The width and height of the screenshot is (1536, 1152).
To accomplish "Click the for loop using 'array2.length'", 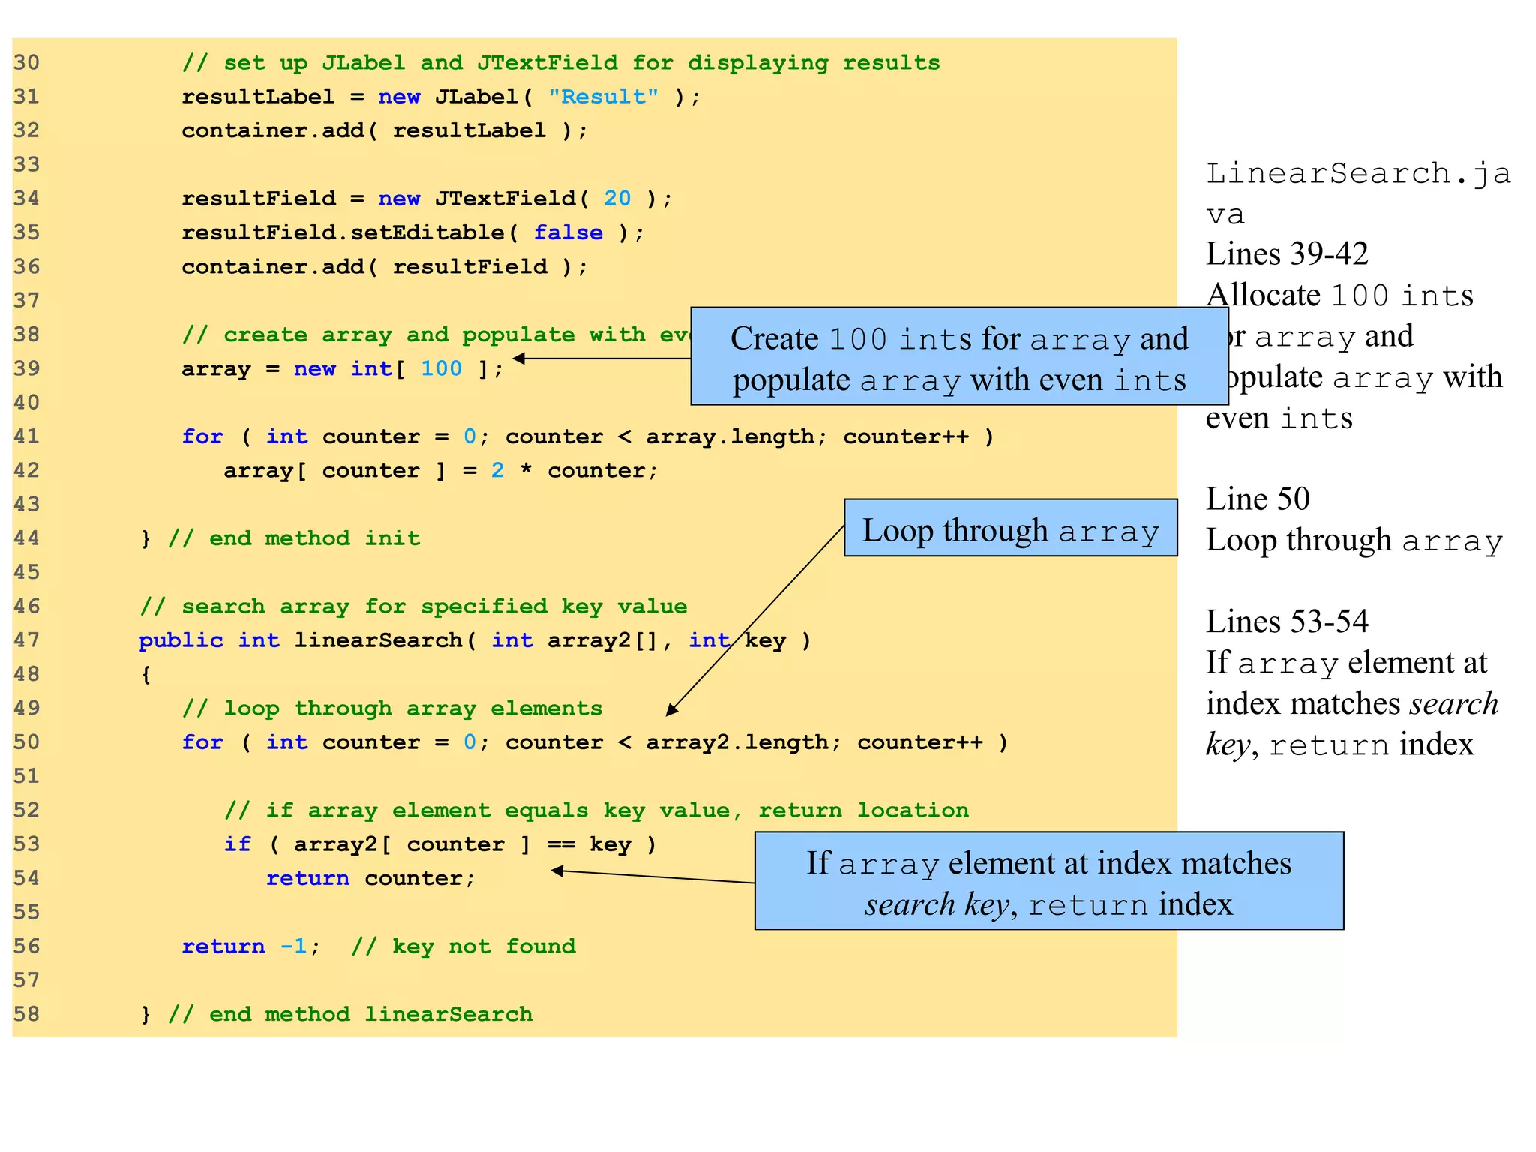I will point(595,742).
